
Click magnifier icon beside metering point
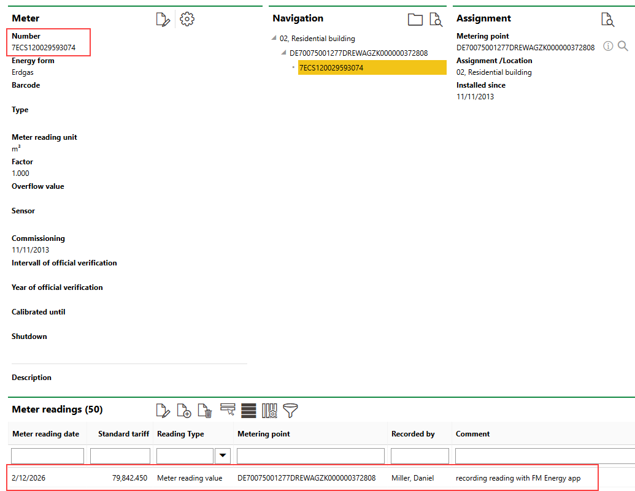point(623,47)
